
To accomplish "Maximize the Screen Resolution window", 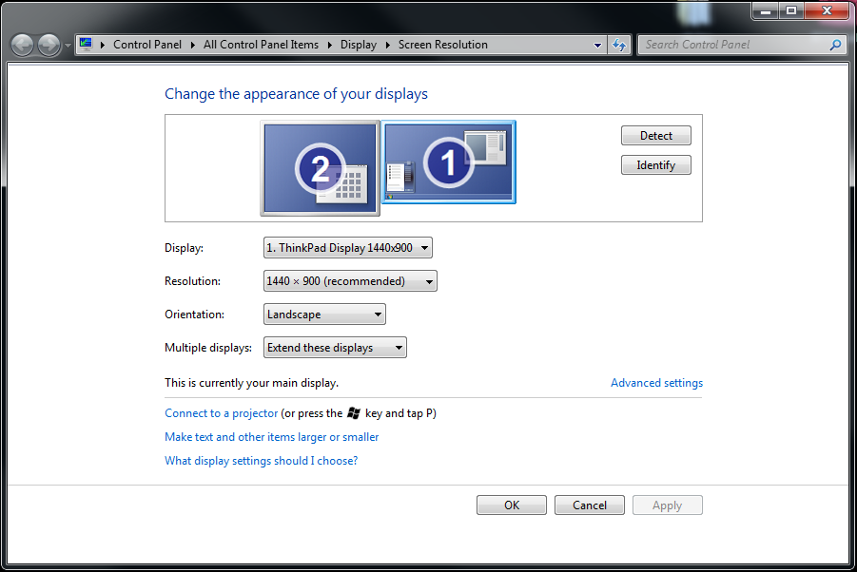I will pyautogui.click(x=790, y=10).
